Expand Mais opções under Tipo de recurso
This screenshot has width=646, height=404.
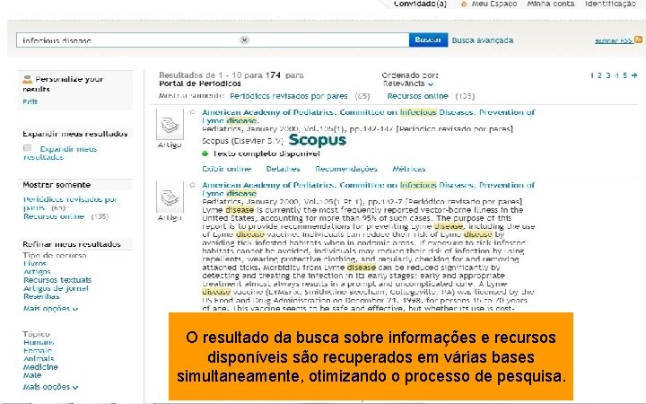click(x=50, y=308)
